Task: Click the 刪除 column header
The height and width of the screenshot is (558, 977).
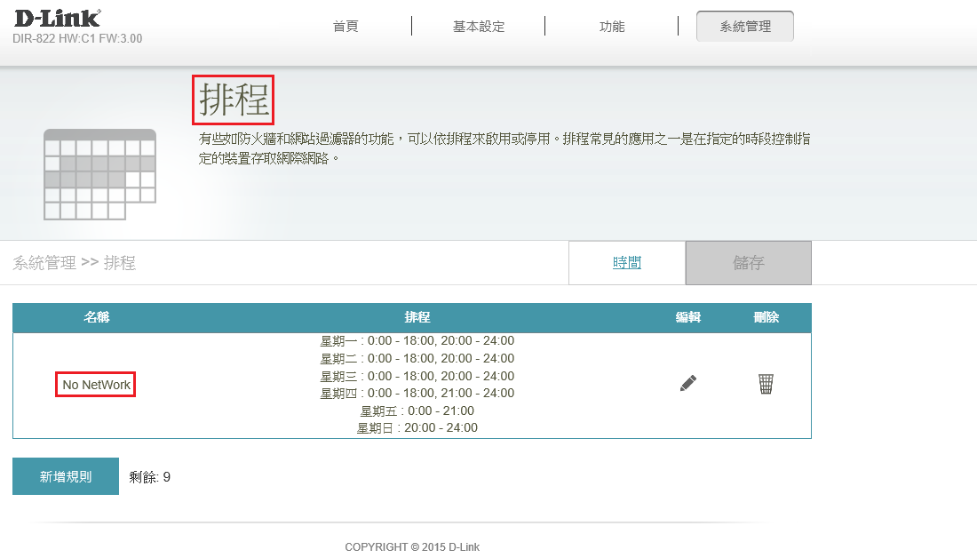Action: pyautogui.click(x=766, y=317)
